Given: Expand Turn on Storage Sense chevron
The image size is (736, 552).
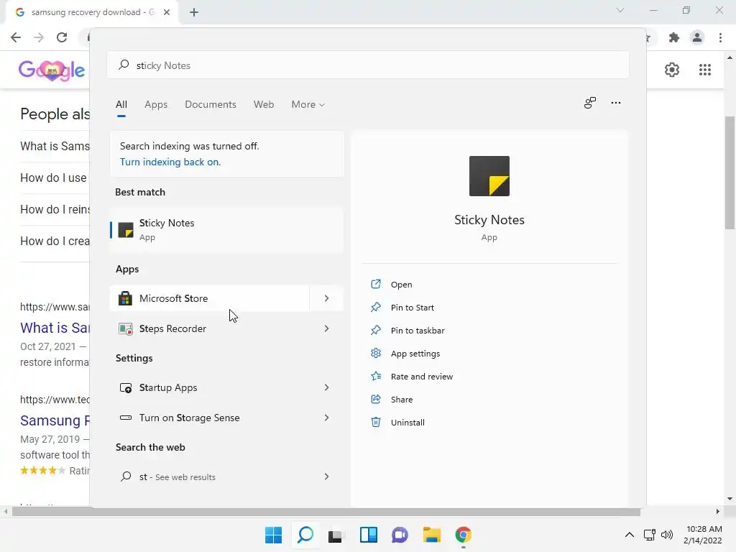Looking at the screenshot, I should tap(327, 418).
